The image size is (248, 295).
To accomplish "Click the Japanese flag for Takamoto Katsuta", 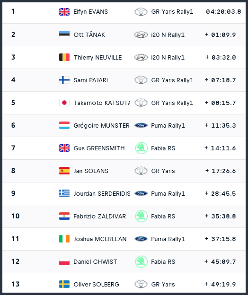I will [64, 103].
